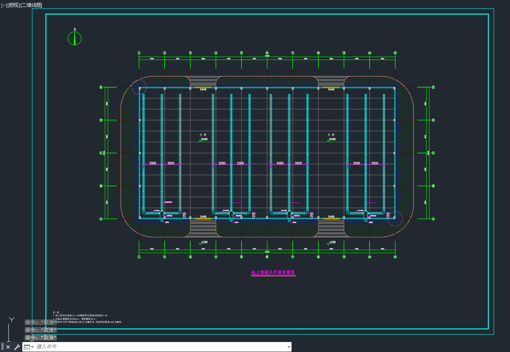Select grid bubble 1 at top left

point(139,53)
